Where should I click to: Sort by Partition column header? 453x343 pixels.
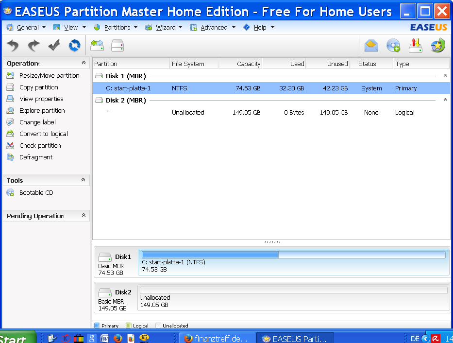(131, 64)
